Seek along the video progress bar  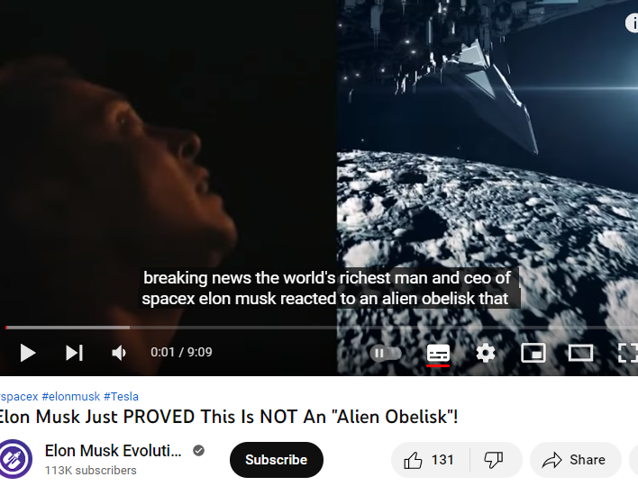tap(322, 327)
